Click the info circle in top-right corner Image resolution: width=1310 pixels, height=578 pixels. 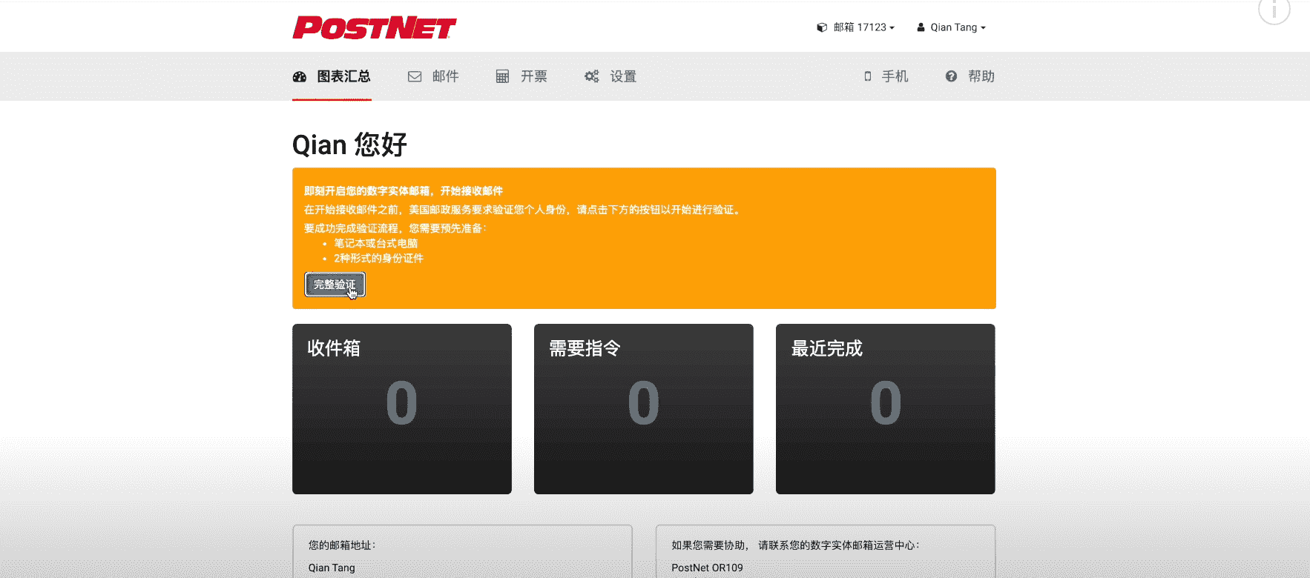tap(1274, 10)
